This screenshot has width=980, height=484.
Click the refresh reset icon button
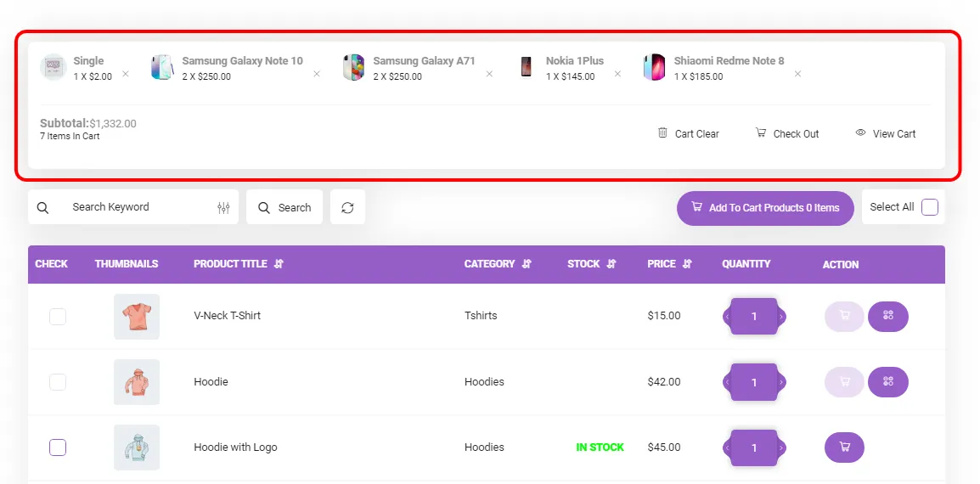click(x=347, y=207)
